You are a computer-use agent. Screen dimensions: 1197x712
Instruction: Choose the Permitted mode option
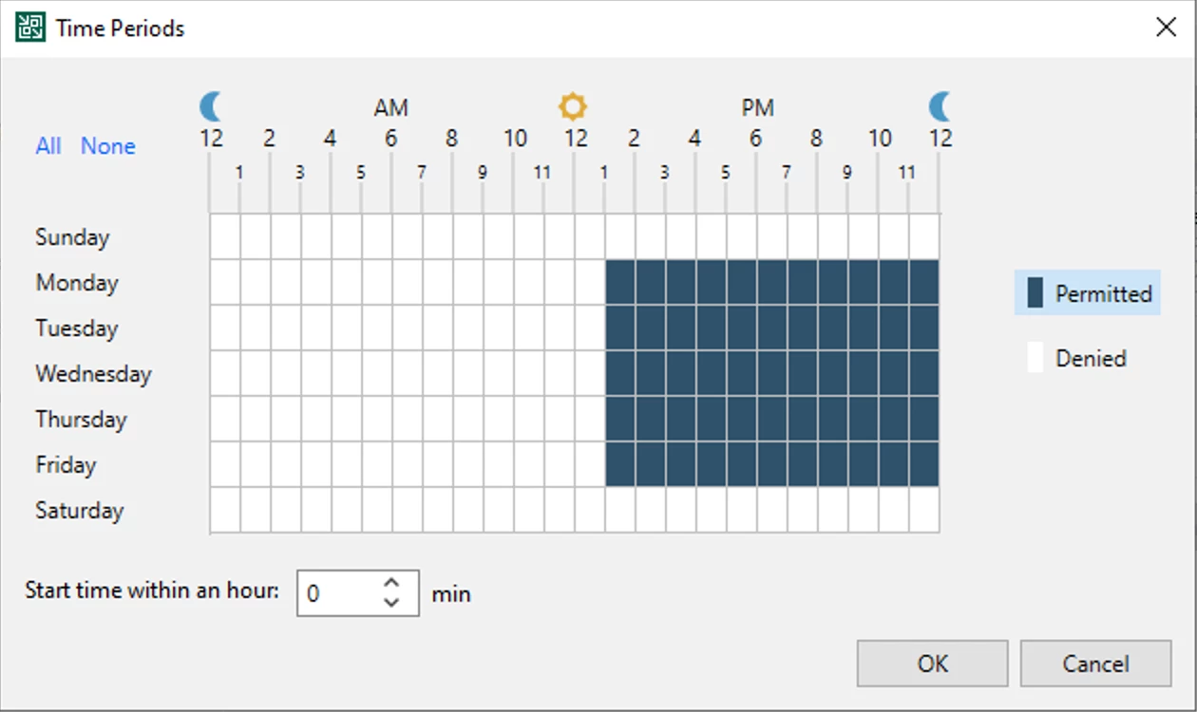(x=1088, y=293)
